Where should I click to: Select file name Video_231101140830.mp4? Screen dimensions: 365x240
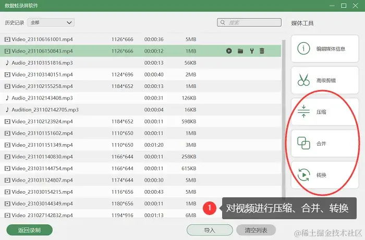click(x=42, y=157)
